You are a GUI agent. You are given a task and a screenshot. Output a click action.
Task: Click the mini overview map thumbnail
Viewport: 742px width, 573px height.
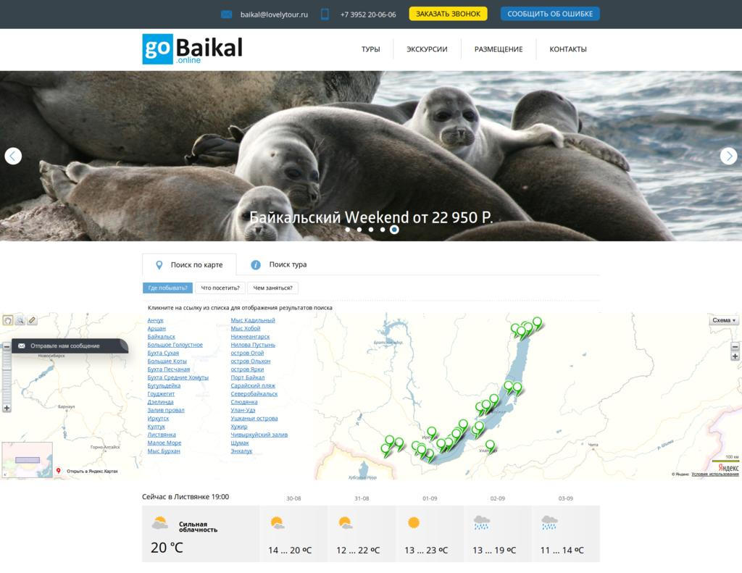(28, 459)
